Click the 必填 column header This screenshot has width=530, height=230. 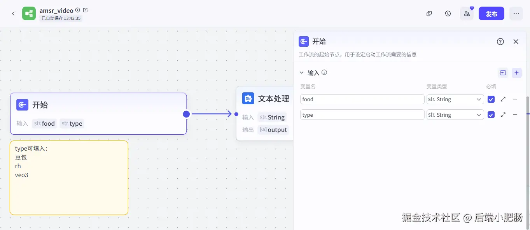click(x=491, y=86)
